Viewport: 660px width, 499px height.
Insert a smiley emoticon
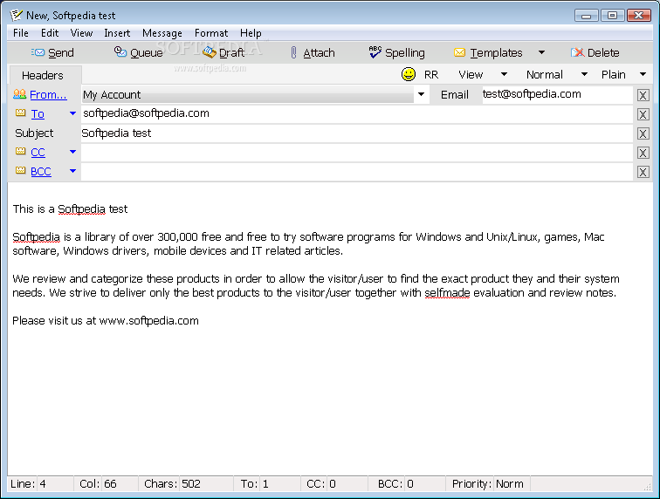pyautogui.click(x=409, y=74)
